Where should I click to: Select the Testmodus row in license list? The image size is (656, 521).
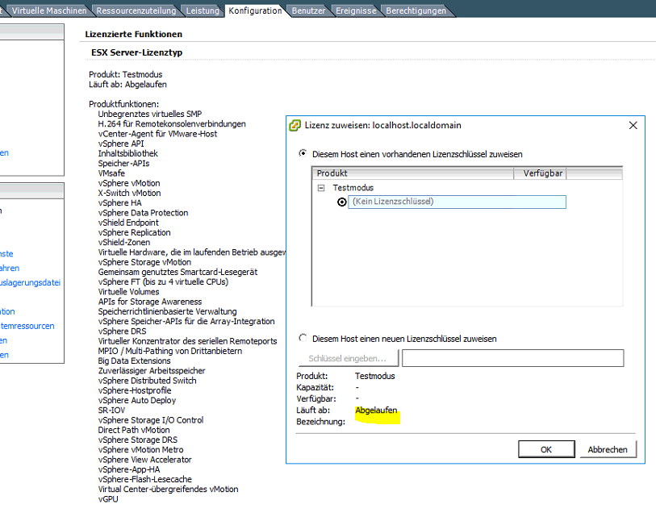[x=353, y=188]
